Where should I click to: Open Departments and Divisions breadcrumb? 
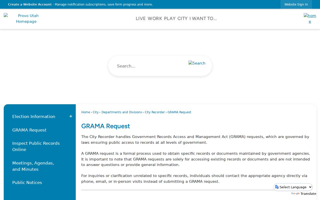[122, 112]
